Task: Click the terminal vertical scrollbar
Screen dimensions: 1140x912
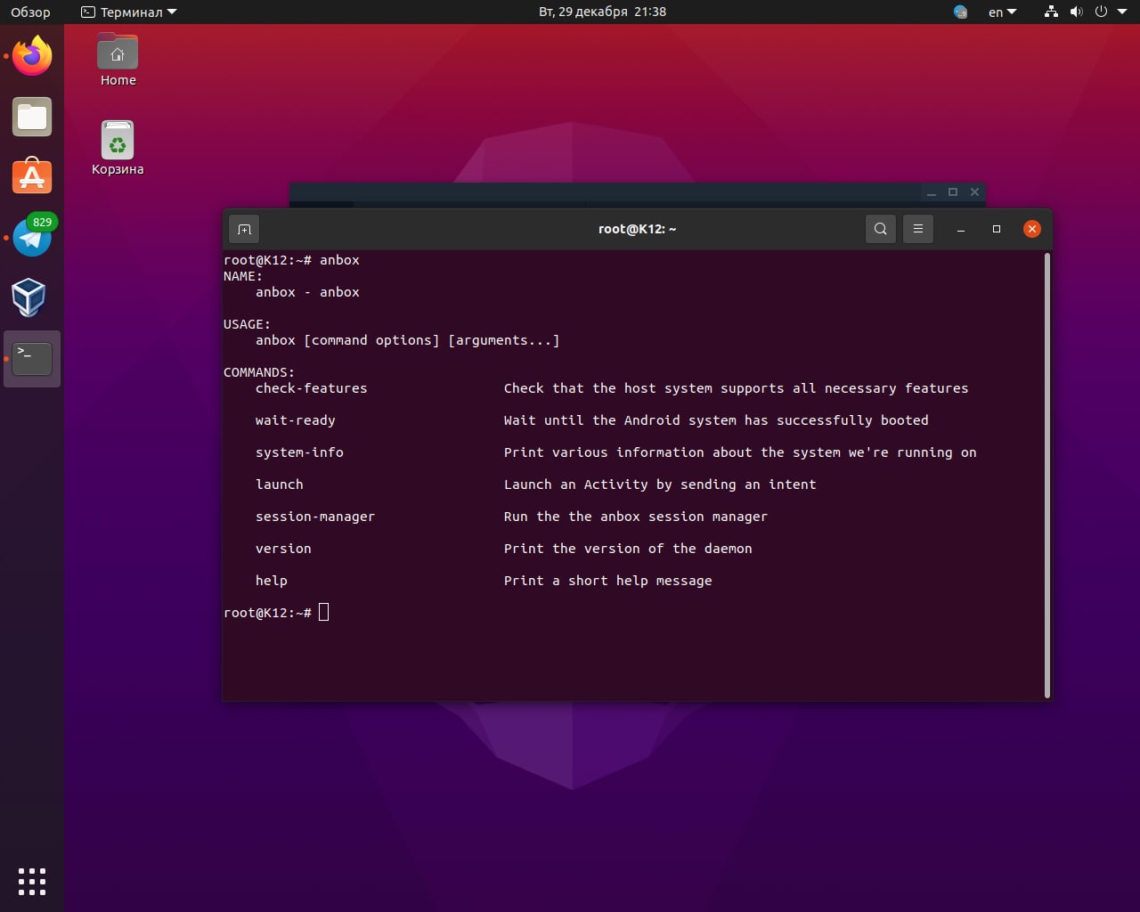Action: (1047, 475)
